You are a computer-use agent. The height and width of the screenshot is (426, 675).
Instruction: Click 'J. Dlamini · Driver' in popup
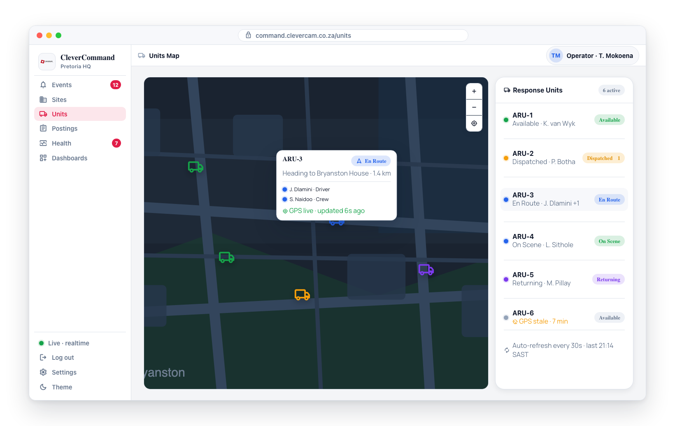point(310,189)
